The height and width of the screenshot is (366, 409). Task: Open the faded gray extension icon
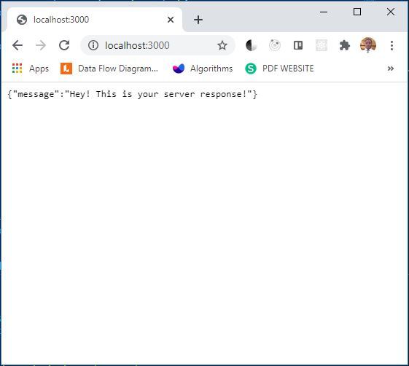click(322, 45)
